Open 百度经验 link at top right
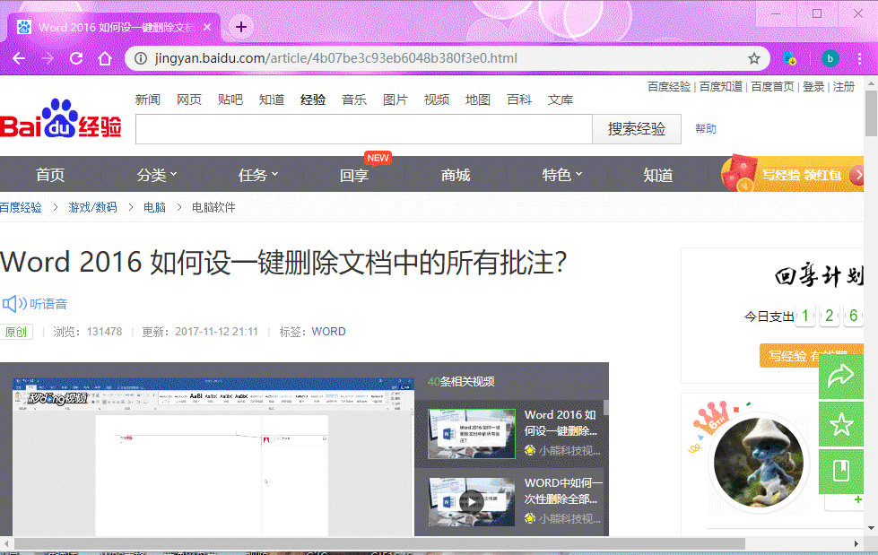The height and width of the screenshot is (555, 878). tap(669, 87)
